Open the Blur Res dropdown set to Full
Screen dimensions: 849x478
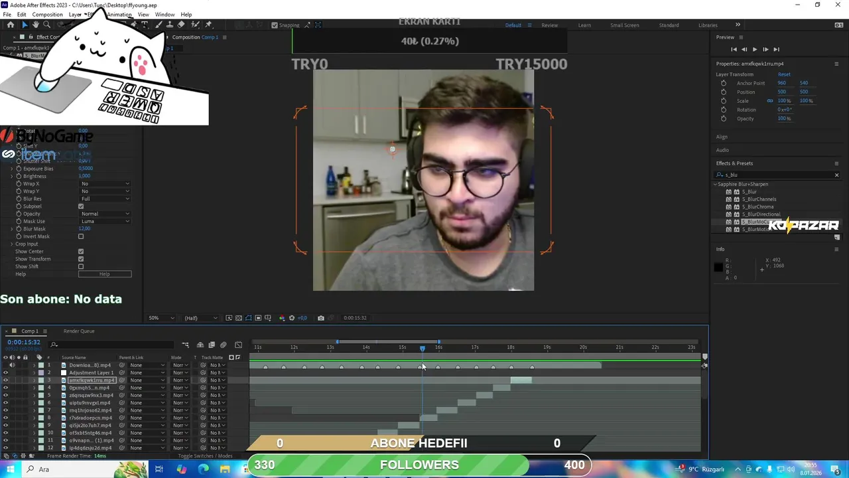point(105,199)
